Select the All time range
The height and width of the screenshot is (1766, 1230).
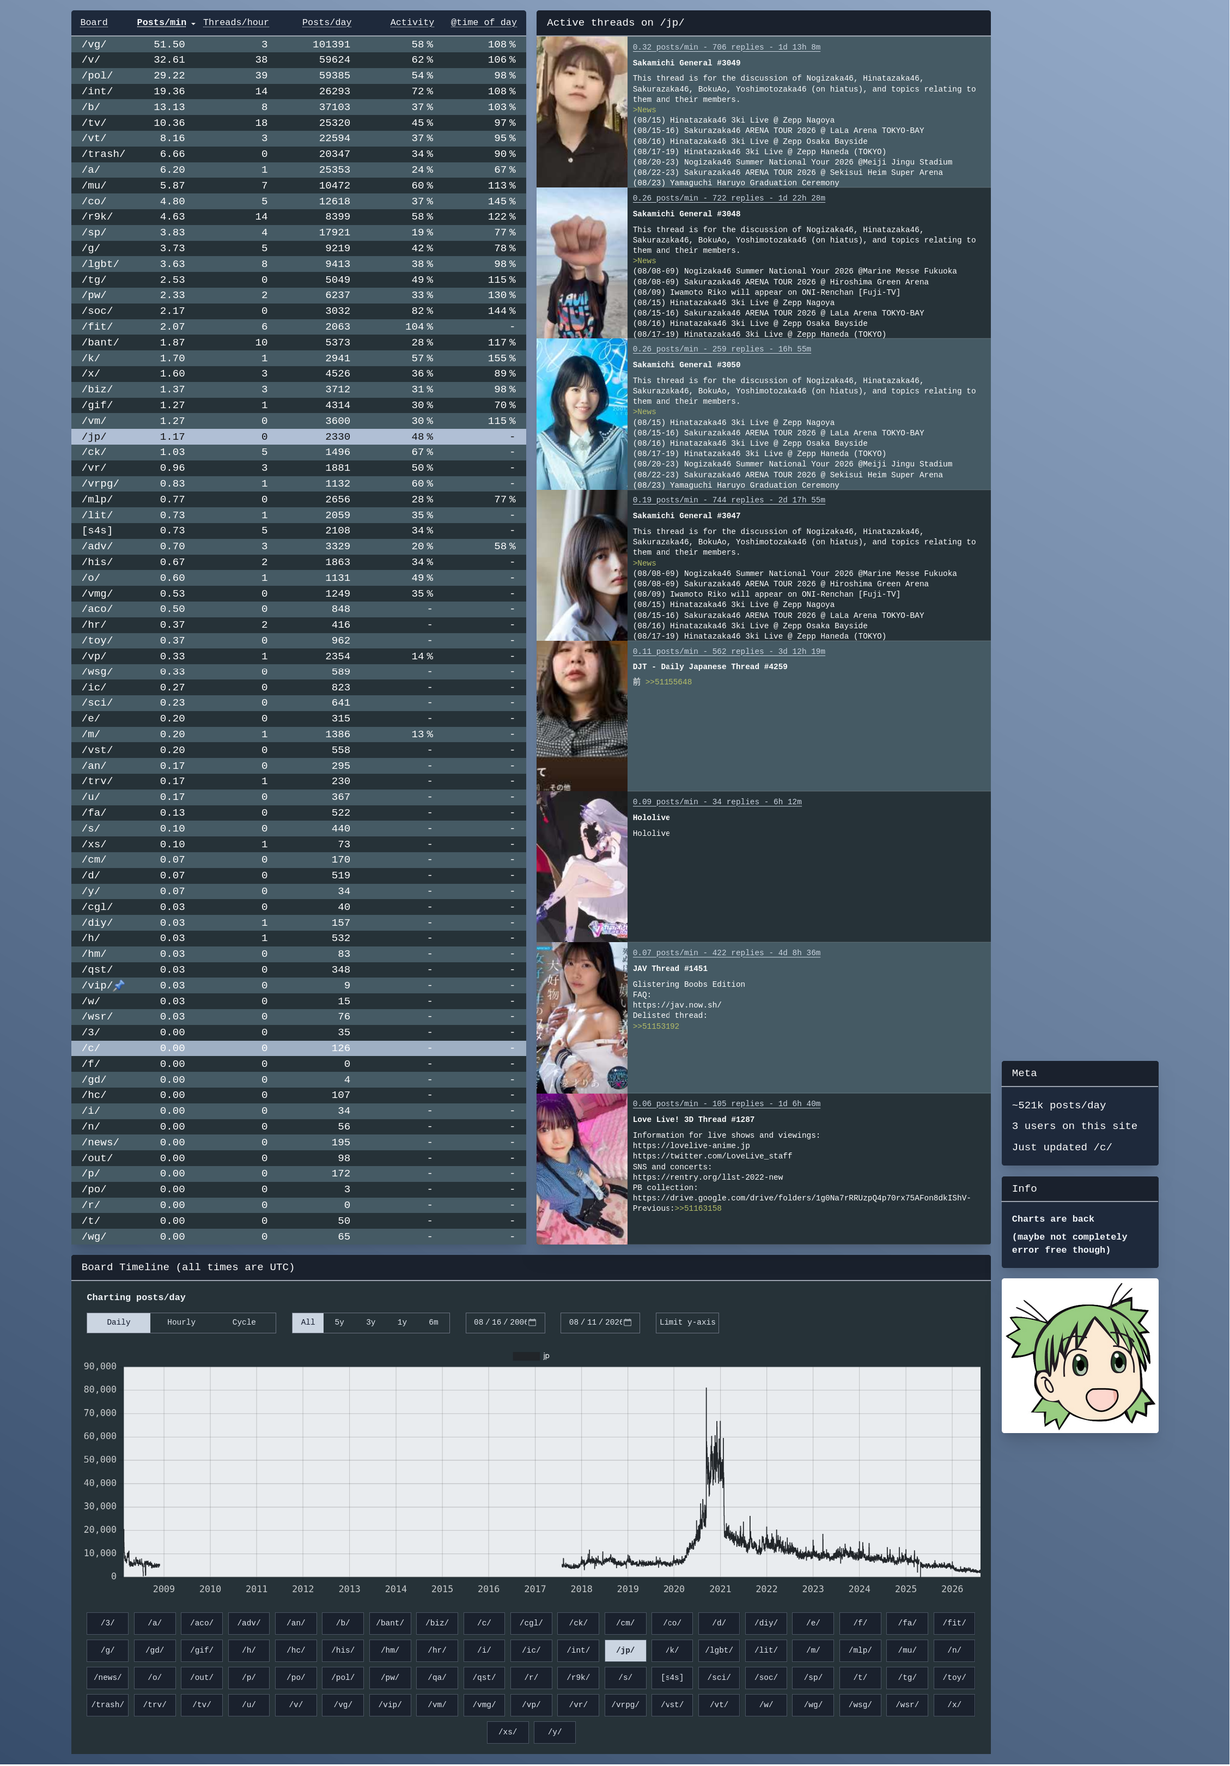click(307, 1322)
